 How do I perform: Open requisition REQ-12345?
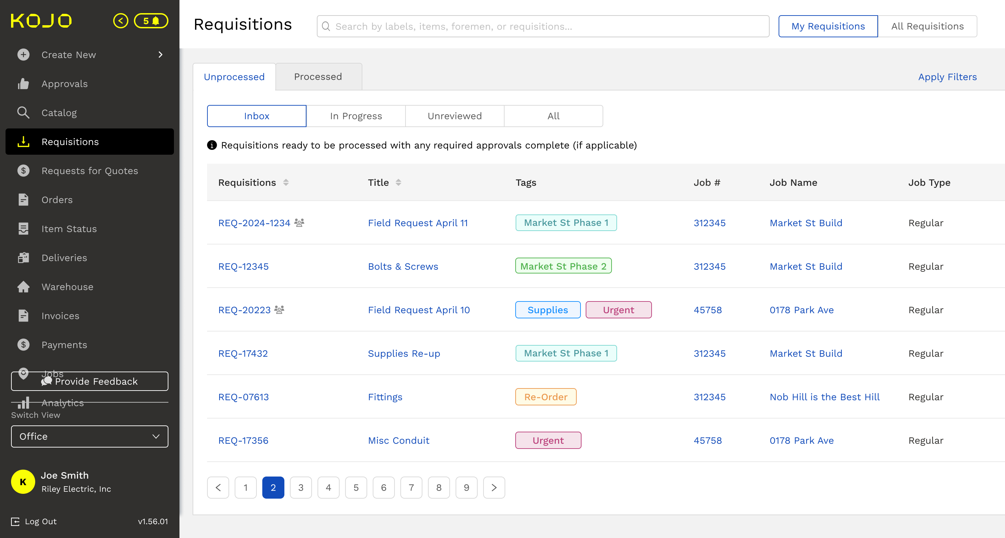coord(243,266)
